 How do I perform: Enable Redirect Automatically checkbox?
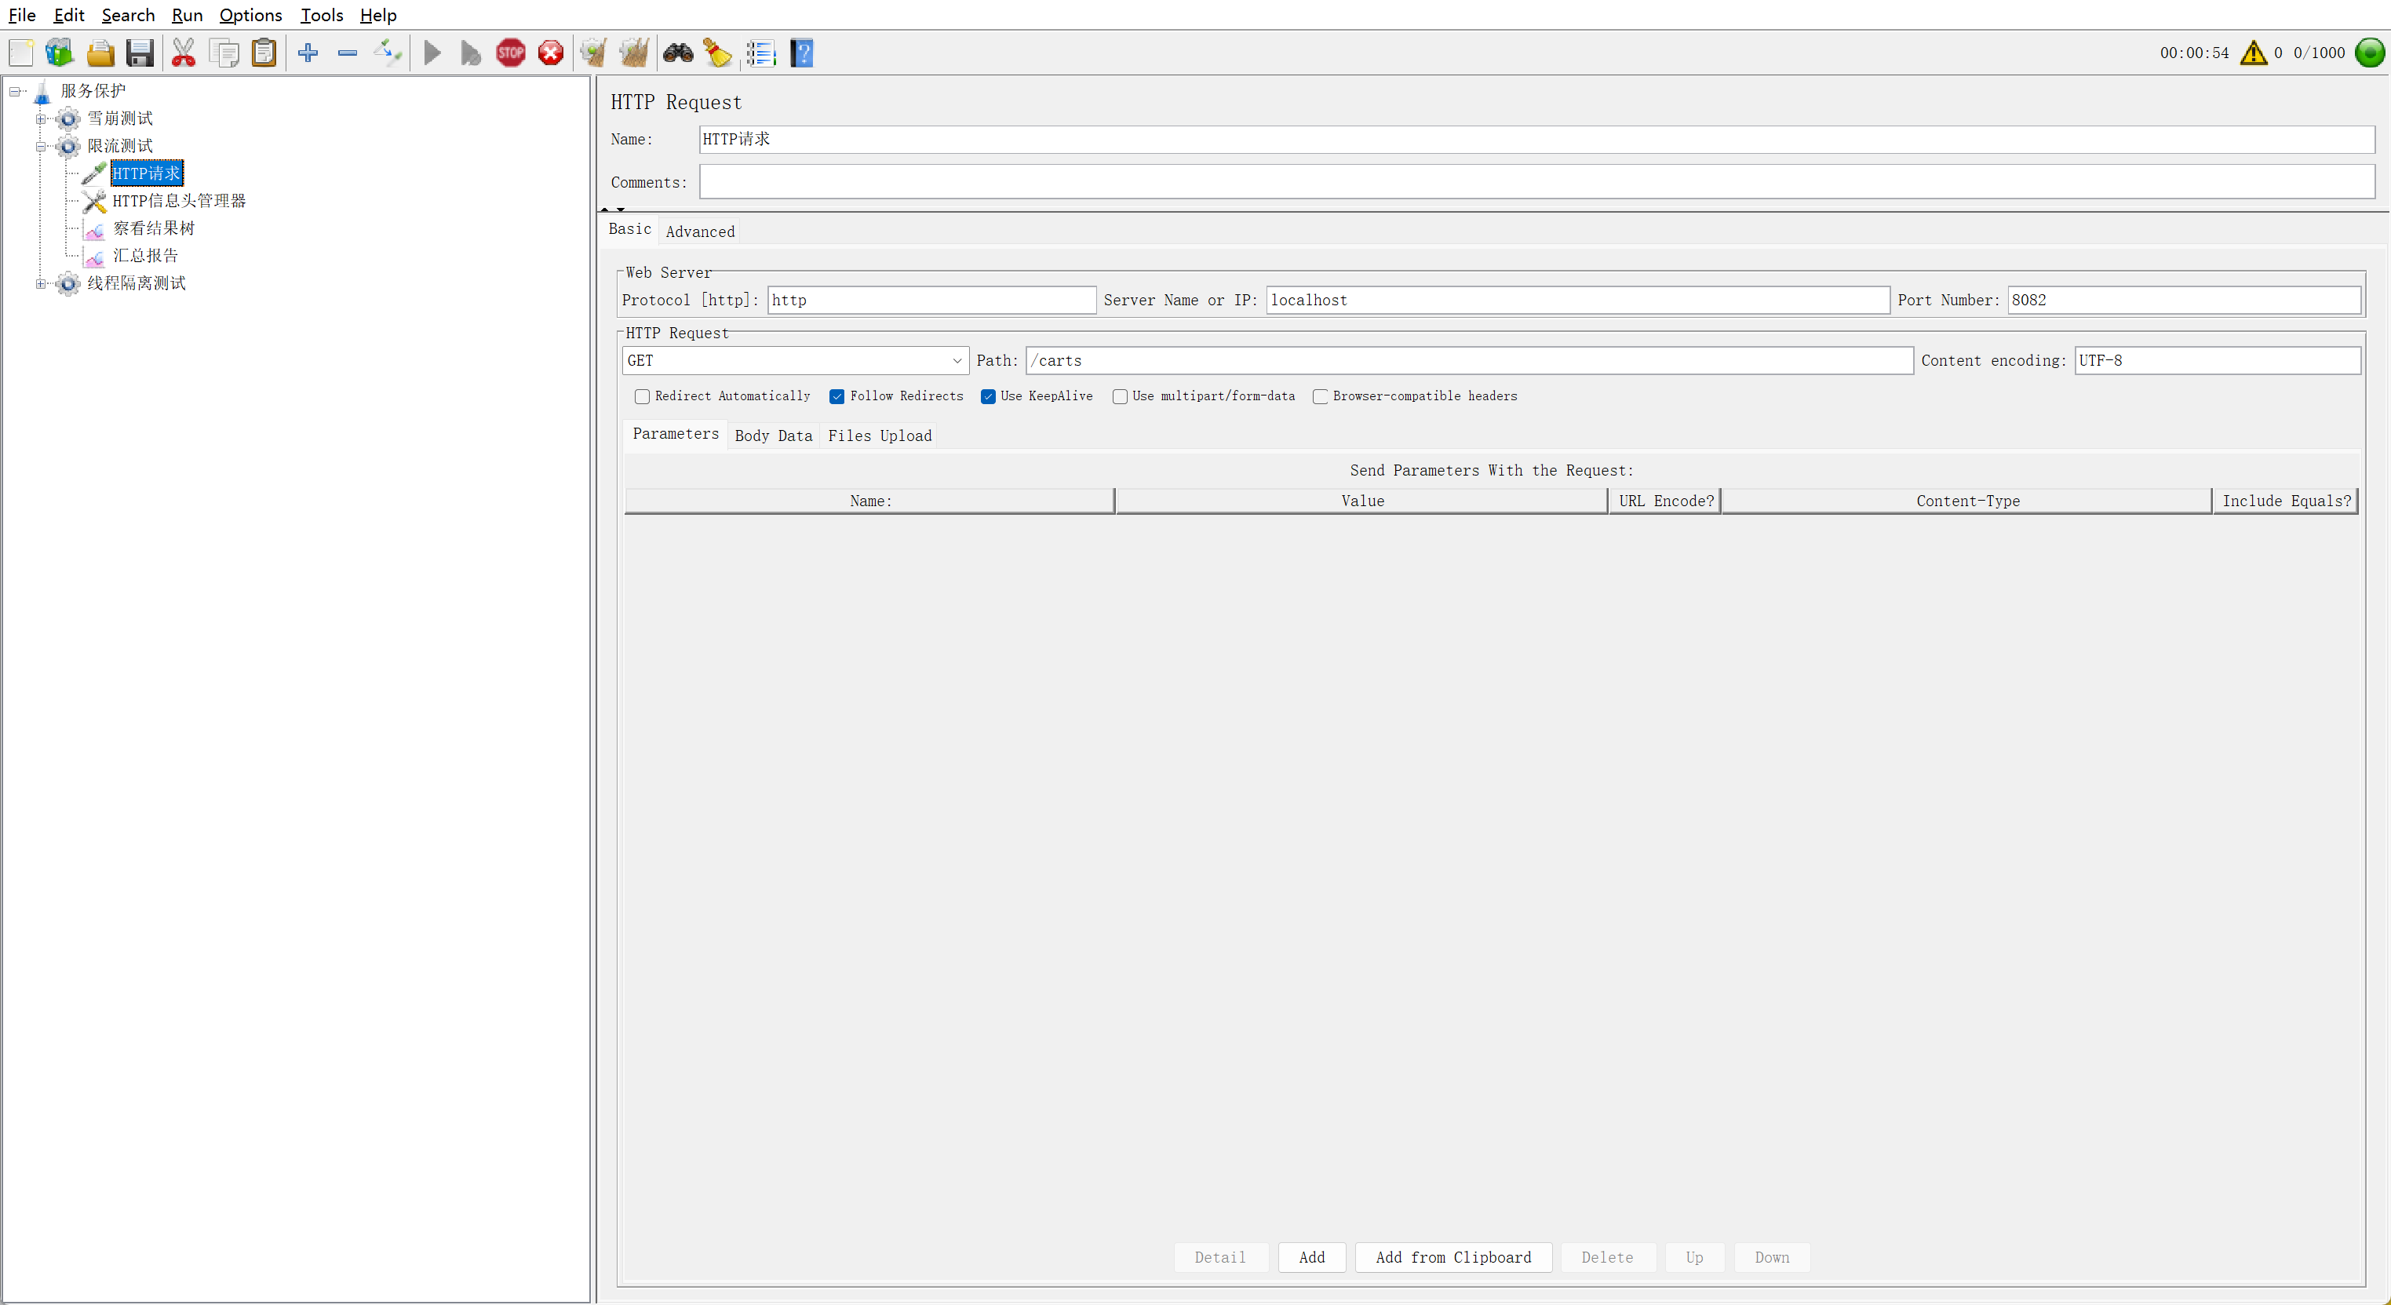(641, 396)
